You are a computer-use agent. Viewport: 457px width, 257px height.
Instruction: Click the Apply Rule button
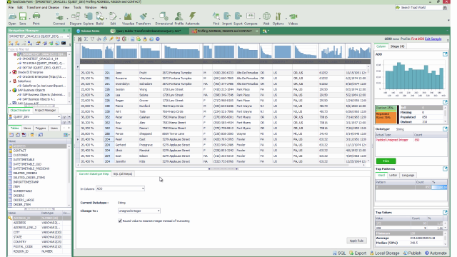tap(356, 241)
